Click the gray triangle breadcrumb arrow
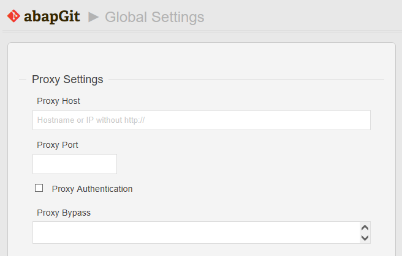402x256 pixels. tap(93, 17)
